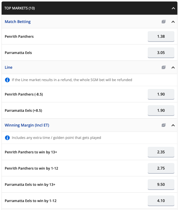
Task: Click the info icon for Line refund note
Action: (7, 80)
